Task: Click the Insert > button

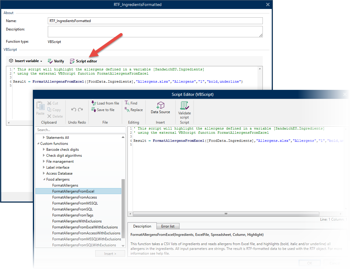Action: 110,253
